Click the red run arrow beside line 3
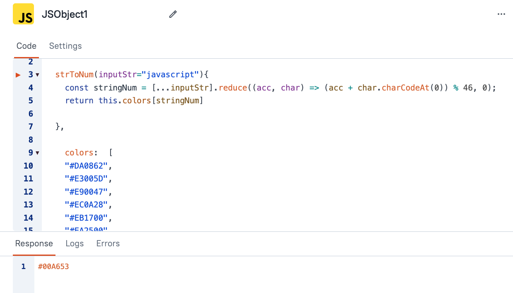This screenshot has width=513, height=293. pos(17,75)
